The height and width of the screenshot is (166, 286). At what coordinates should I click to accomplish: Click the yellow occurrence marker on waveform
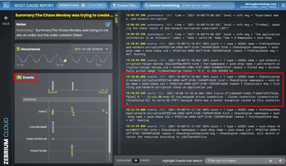tap(65, 61)
